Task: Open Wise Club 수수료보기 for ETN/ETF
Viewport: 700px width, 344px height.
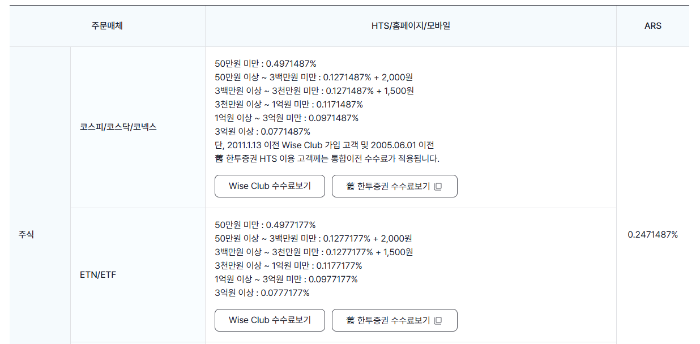Action: point(270,320)
